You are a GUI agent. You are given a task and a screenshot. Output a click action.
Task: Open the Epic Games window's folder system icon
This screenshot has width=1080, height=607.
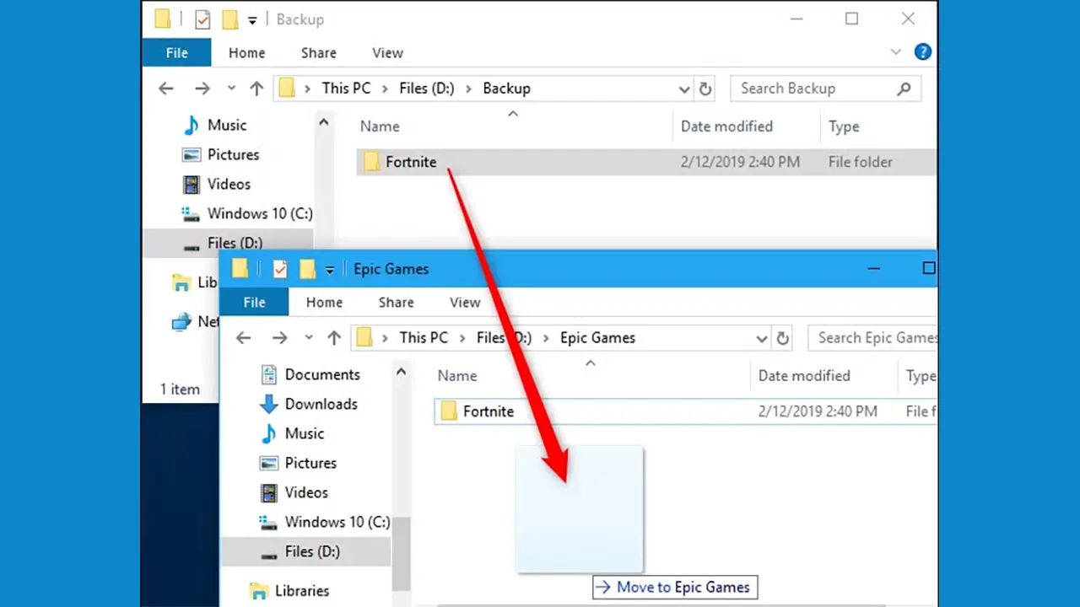coord(240,269)
